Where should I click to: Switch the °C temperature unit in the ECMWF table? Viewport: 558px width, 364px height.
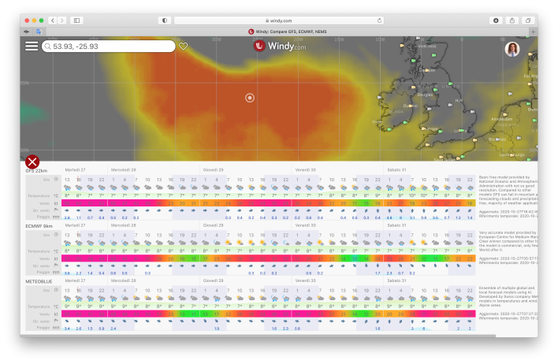point(56,251)
